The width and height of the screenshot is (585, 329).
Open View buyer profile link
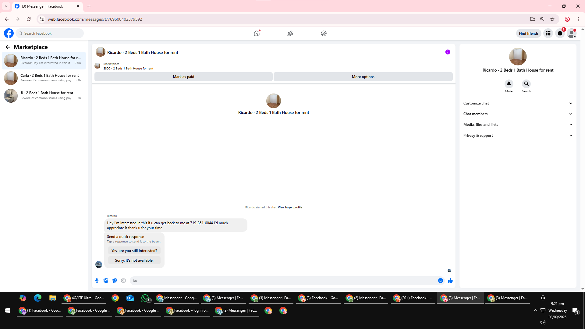click(x=290, y=207)
